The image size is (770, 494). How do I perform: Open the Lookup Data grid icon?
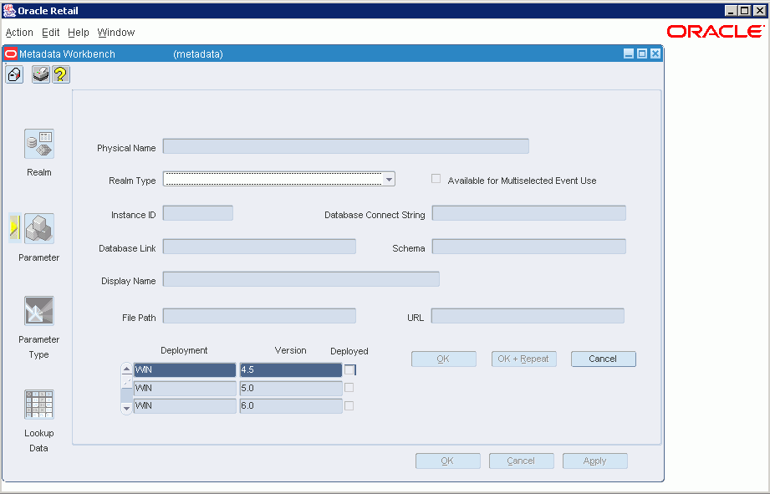click(x=38, y=404)
